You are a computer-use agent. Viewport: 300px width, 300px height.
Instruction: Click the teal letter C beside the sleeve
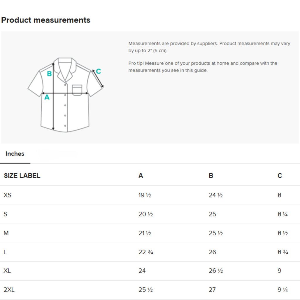click(98, 71)
